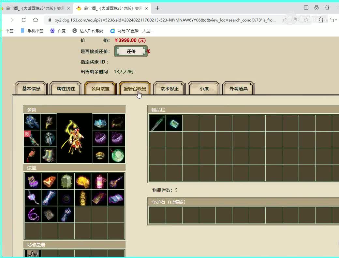Open the 坐骑召唤兽 tab
The image size is (339, 258).
coord(135,89)
